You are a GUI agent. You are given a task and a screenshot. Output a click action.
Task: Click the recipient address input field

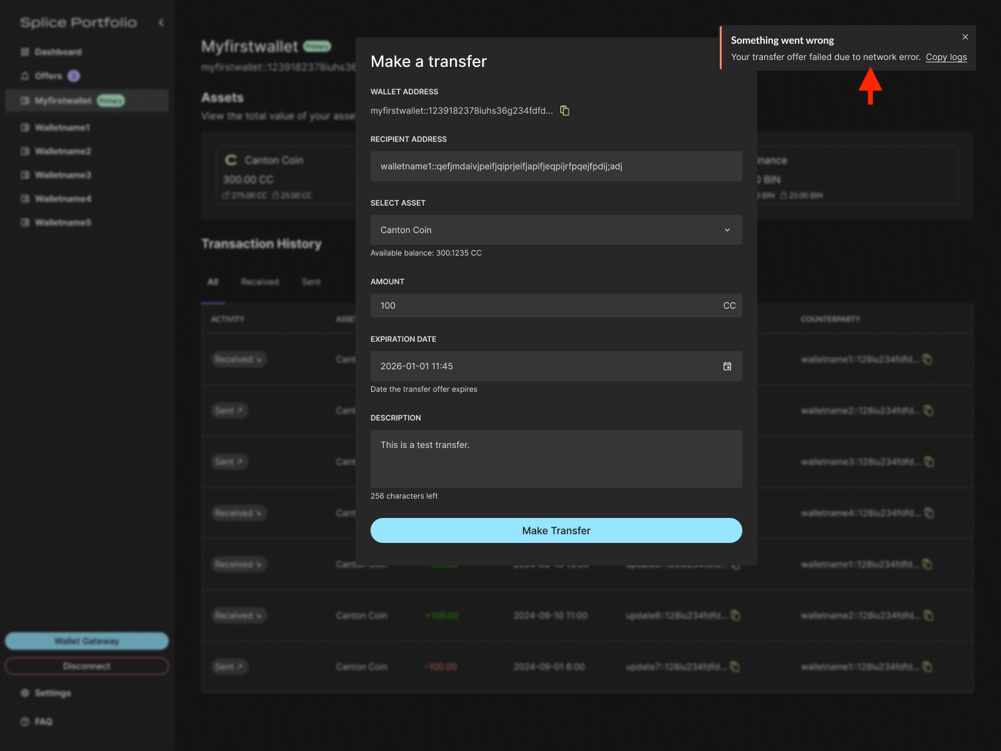pos(556,166)
